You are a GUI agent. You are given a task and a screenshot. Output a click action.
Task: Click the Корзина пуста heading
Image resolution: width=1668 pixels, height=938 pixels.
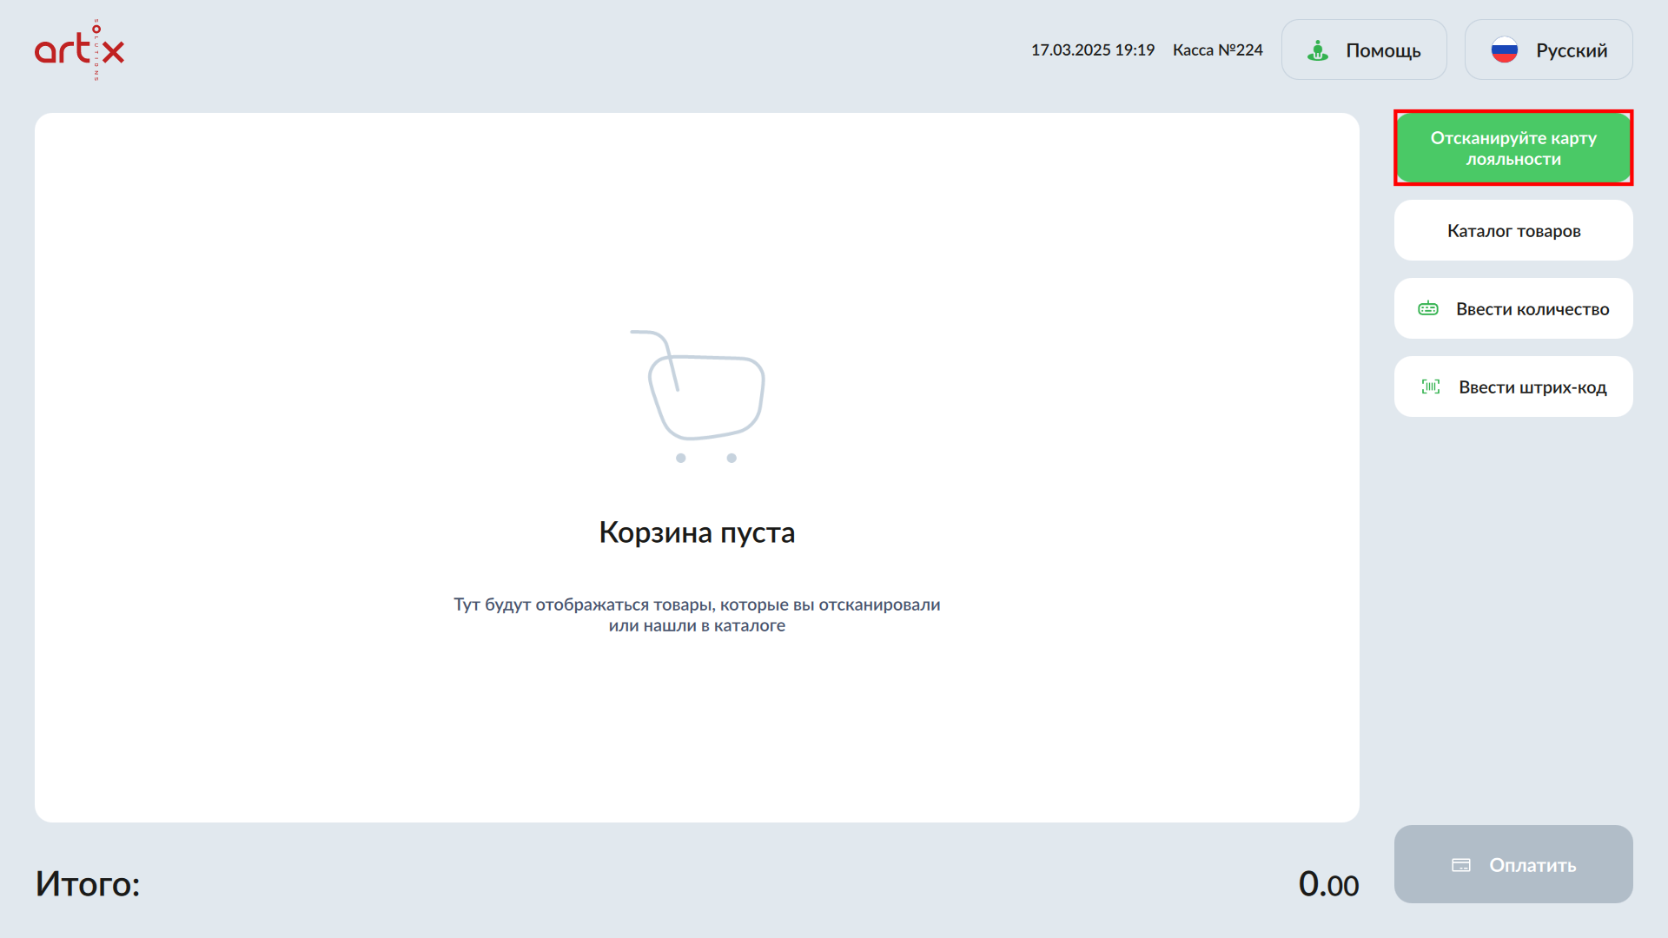point(697,532)
